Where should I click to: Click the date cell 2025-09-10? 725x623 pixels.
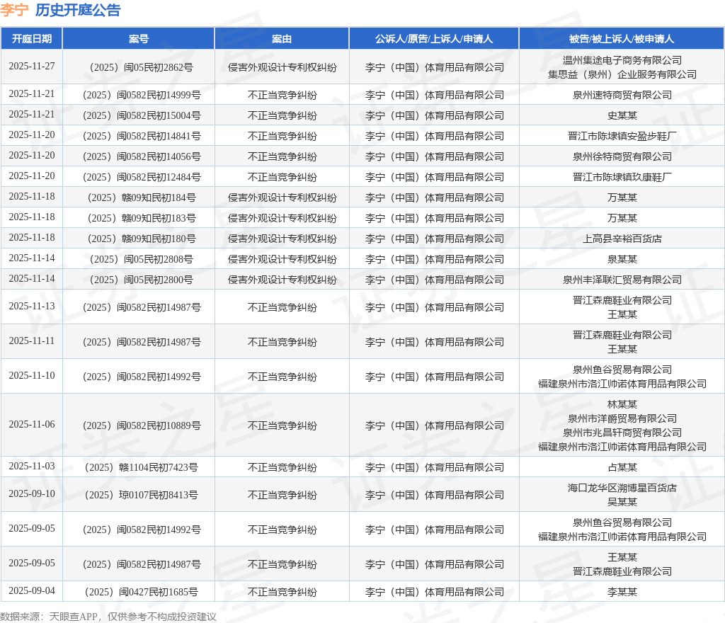pyautogui.click(x=31, y=494)
